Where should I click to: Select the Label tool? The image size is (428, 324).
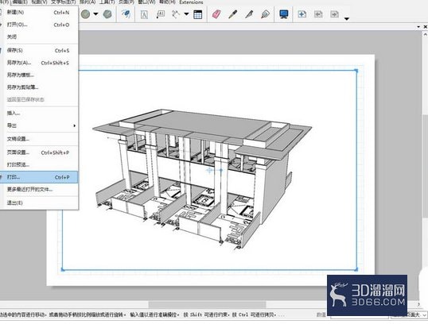[x=160, y=14]
